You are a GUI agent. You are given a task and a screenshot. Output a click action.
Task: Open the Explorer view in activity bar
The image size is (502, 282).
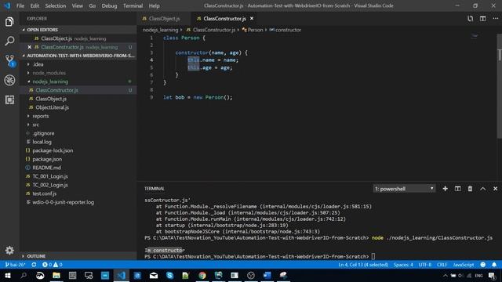pos(9,22)
